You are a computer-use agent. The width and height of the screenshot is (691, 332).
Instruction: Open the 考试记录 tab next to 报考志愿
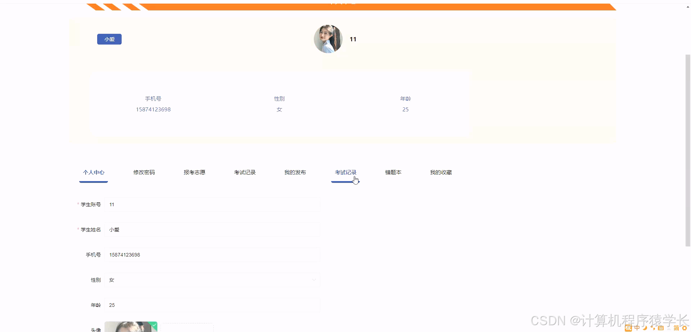point(245,172)
